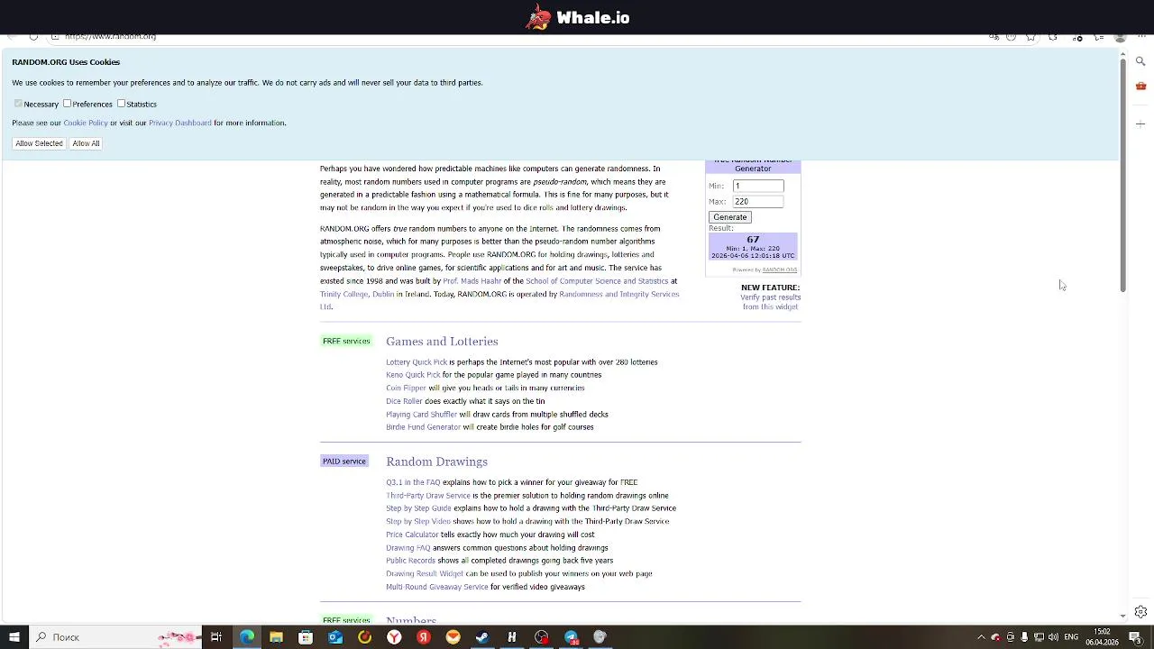
Task: Open Coin Flipper link
Action: tap(406, 388)
